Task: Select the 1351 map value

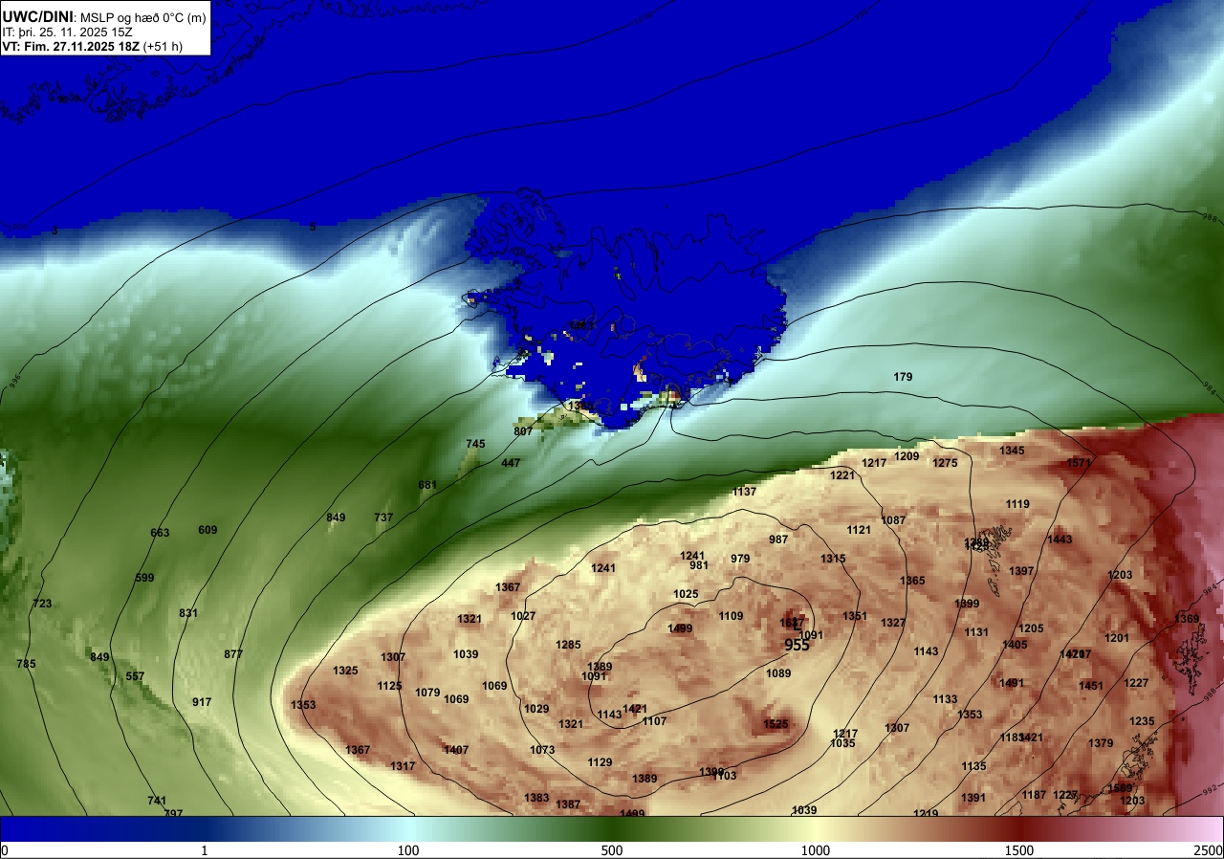Action: coord(855,616)
